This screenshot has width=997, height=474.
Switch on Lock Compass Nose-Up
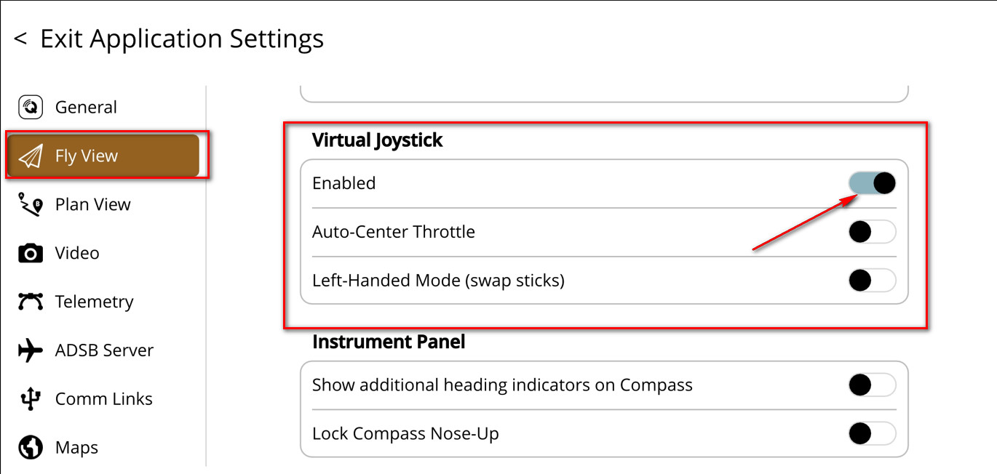(872, 434)
